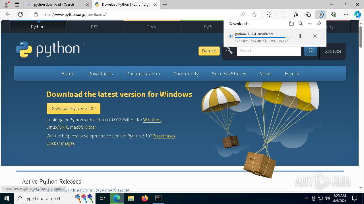View site information lock icon
This screenshot has width=364, height=204.
(x=36, y=14)
